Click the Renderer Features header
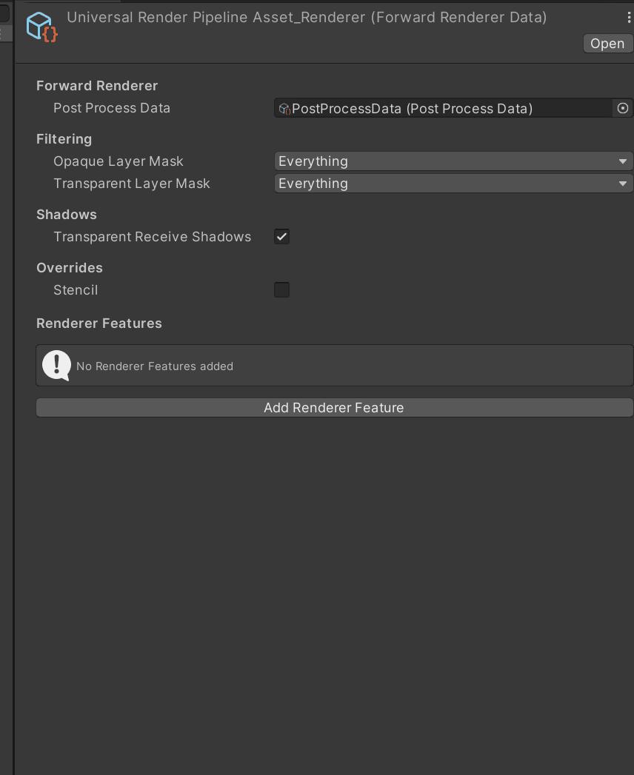The height and width of the screenshot is (775, 634). pyautogui.click(x=99, y=323)
